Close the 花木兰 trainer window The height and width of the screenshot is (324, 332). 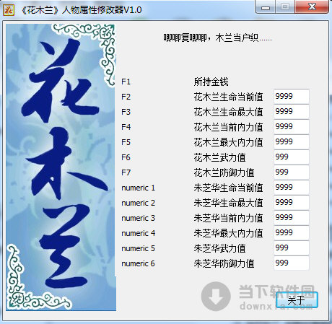coord(312,7)
